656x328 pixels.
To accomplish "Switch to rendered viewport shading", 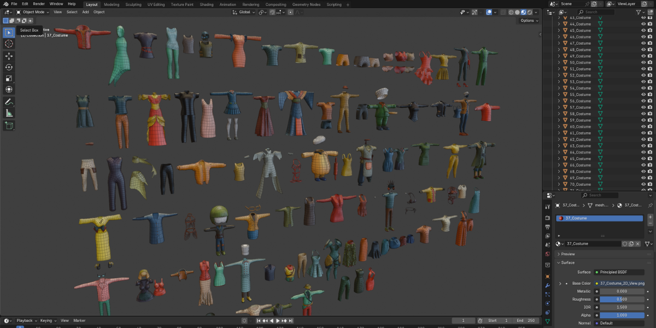I will pos(529,12).
